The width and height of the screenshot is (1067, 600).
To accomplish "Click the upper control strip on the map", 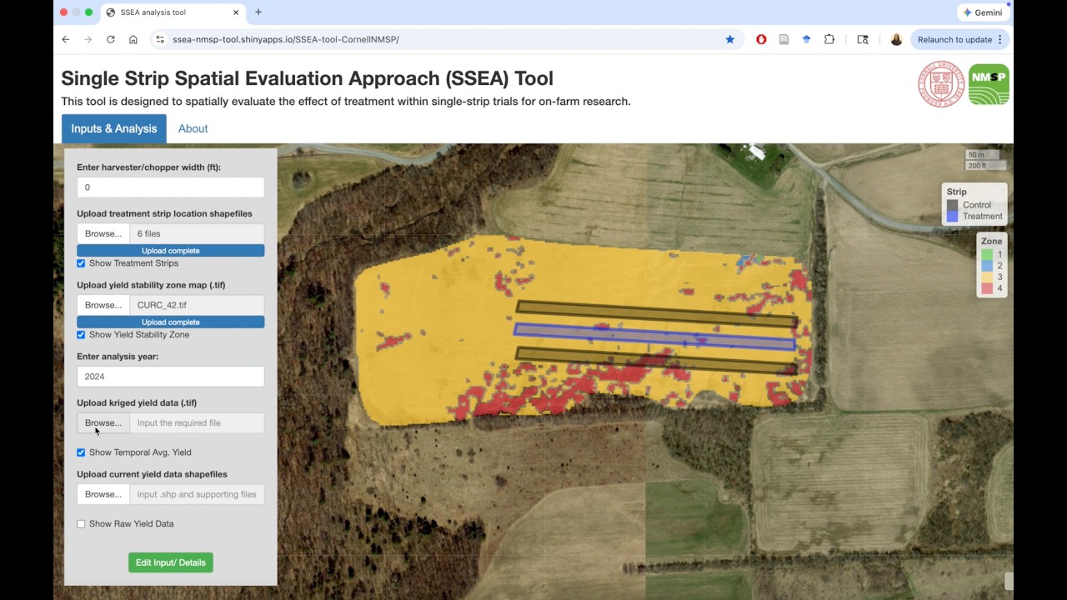I will [657, 313].
